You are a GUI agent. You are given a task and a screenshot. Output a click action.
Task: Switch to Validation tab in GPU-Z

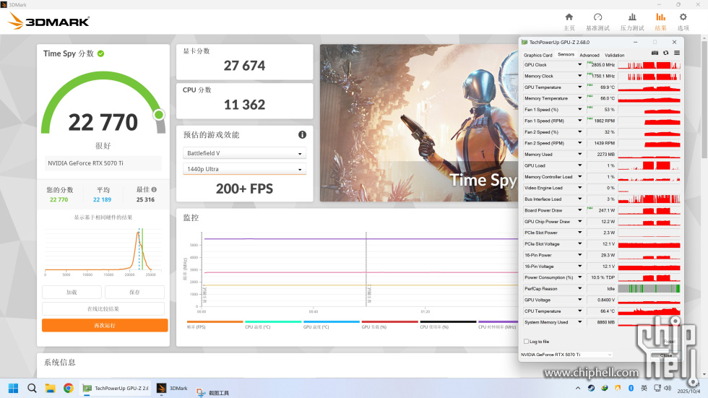click(615, 55)
